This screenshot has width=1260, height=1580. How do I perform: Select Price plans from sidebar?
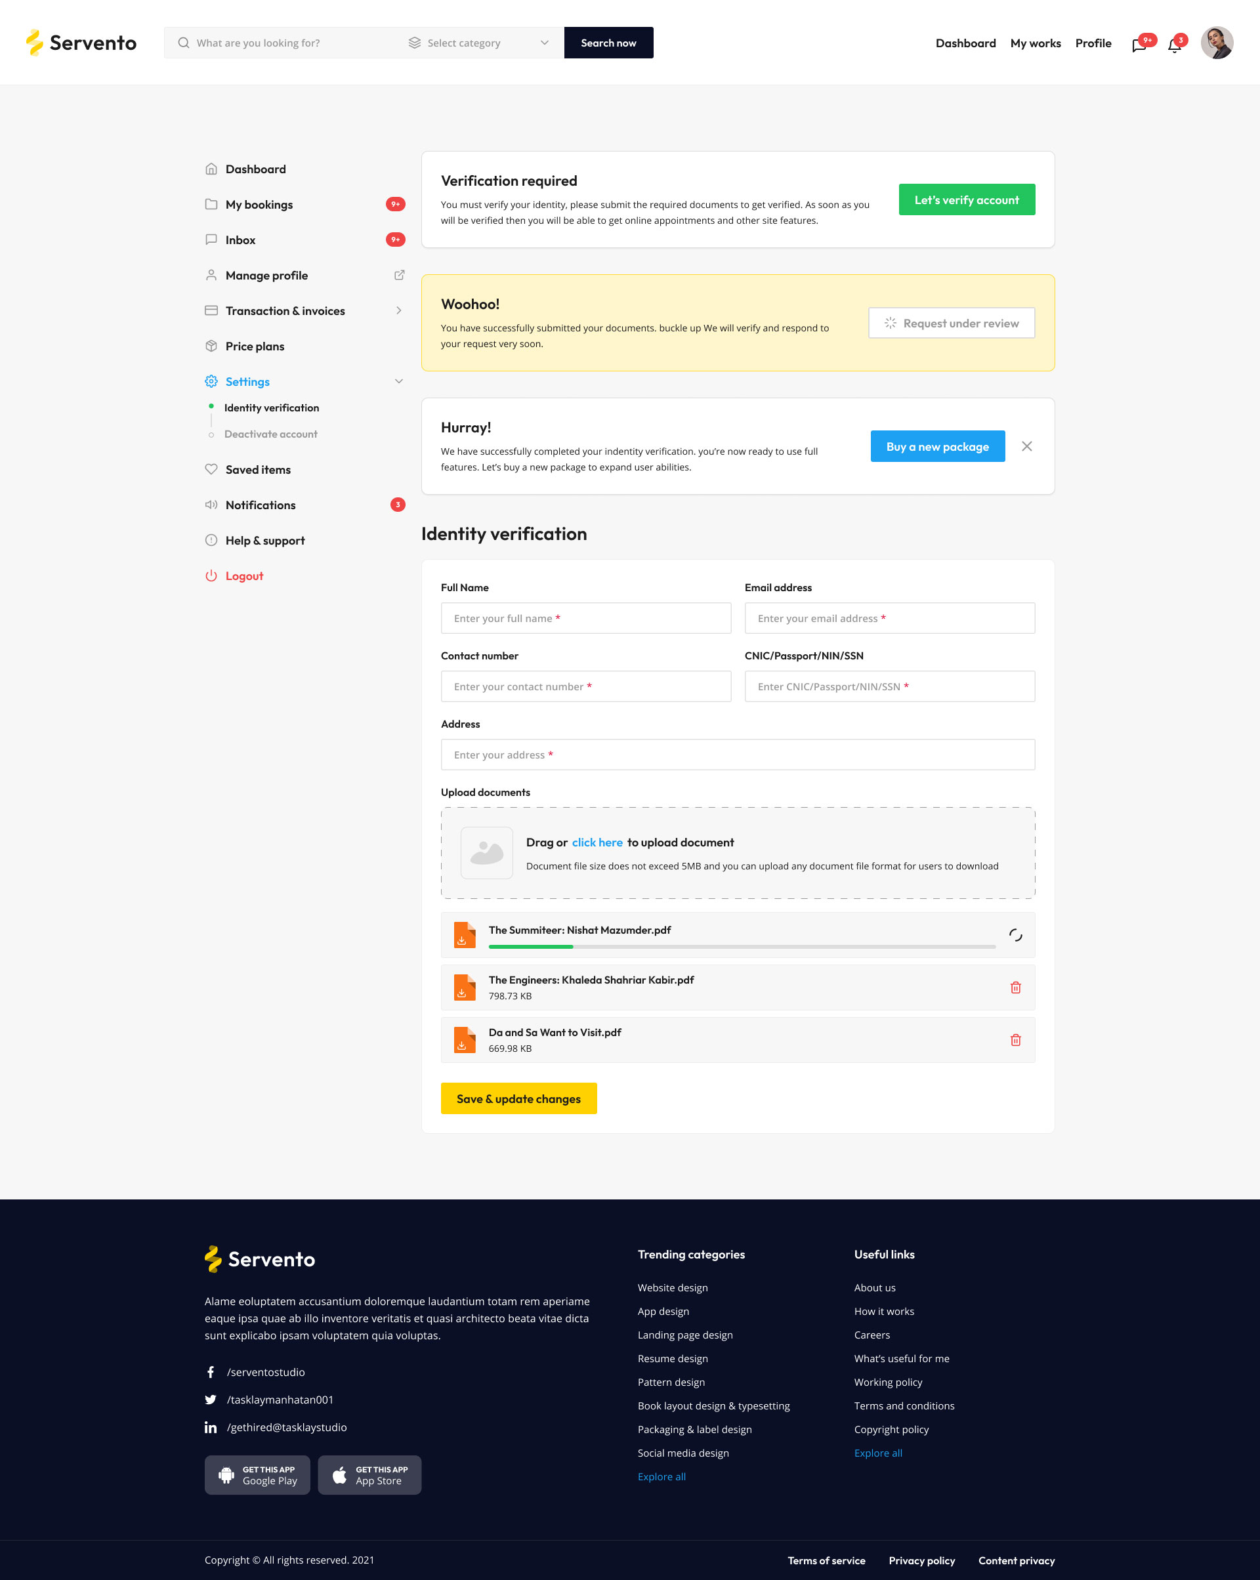(x=255, y=346)
